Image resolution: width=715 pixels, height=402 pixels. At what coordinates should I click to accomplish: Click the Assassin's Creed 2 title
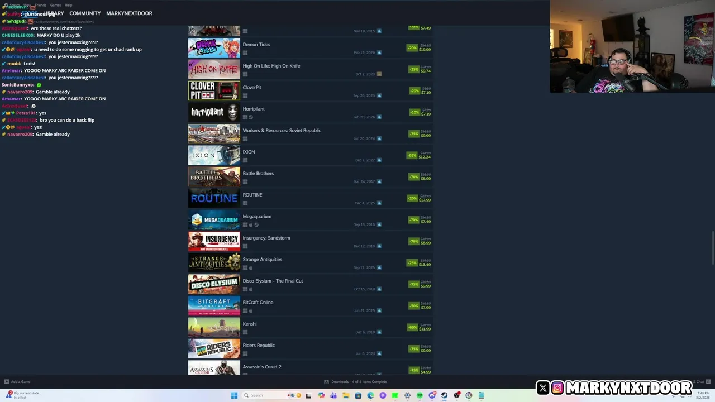(262, 367)
